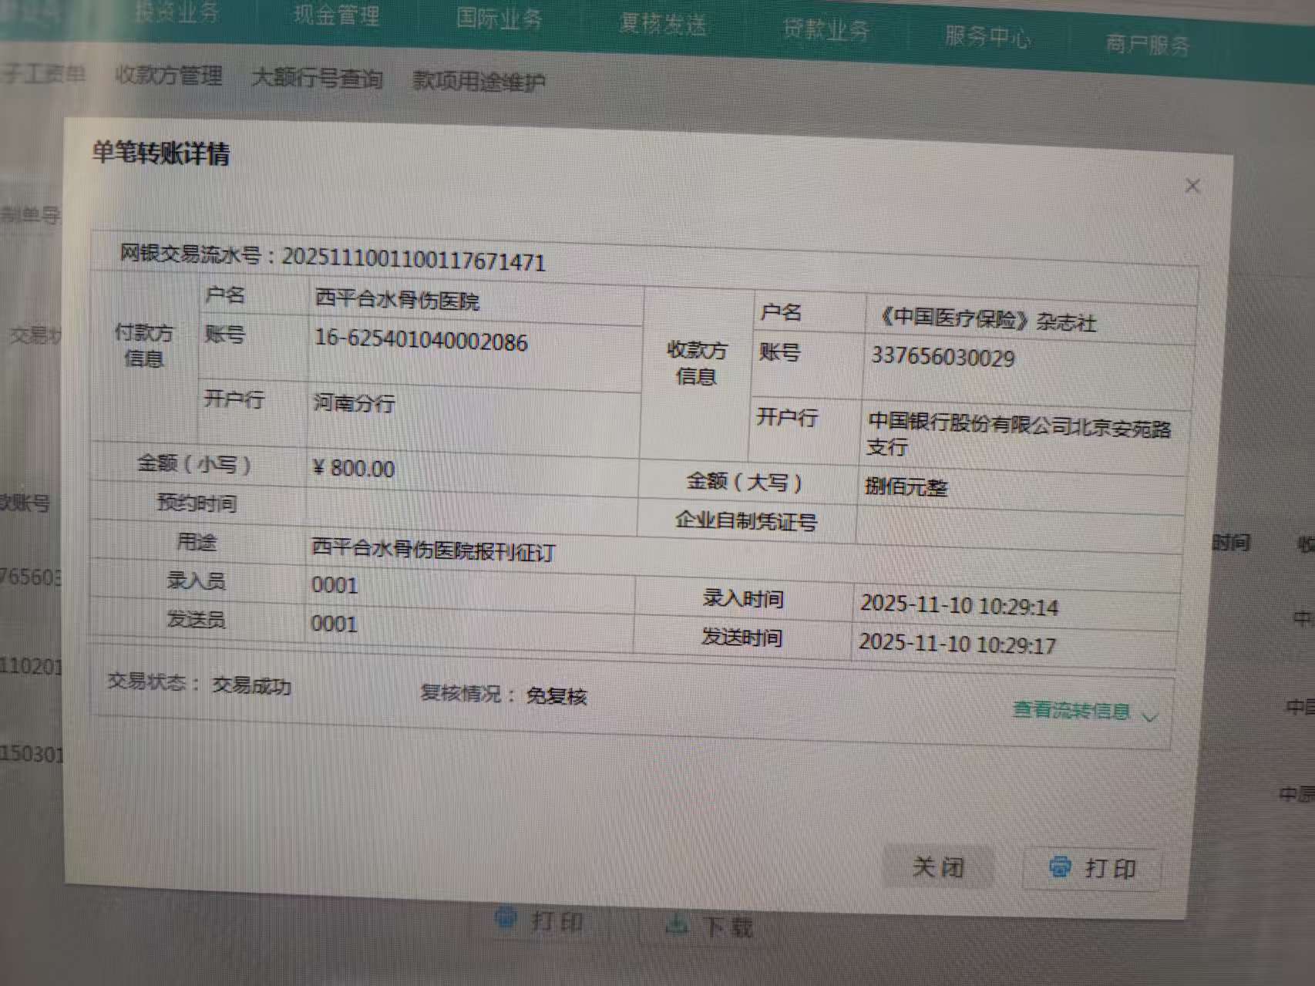Open the 商户服务 menu
The image size is (1315, 986).
(x=1147, y=44)
